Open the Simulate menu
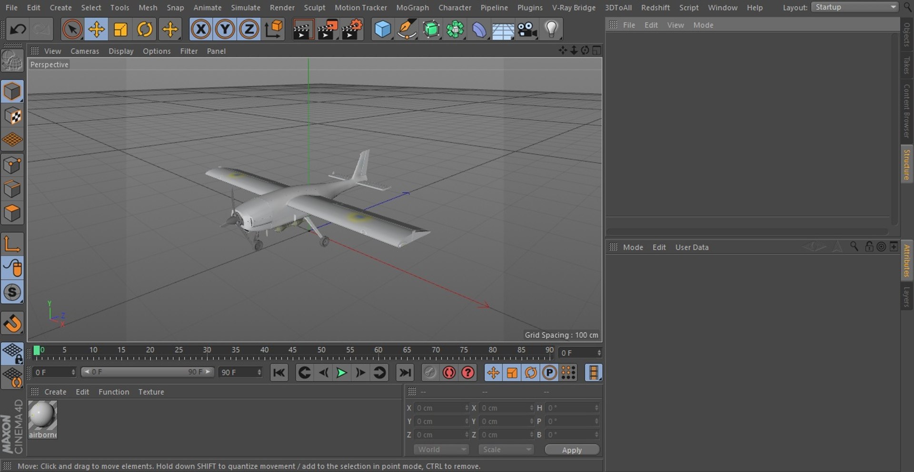This screenshot has width=914, height=472. 246,8
